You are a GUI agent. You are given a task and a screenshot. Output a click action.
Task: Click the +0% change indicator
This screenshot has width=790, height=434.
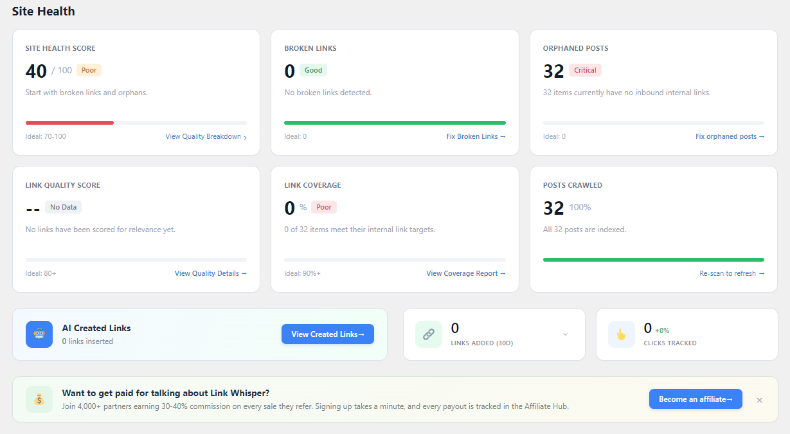(x=662, y=330)
